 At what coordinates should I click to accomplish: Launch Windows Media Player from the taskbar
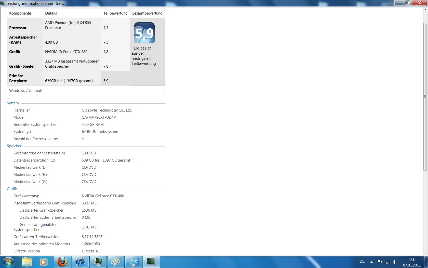pyautogui.click(x=43, y=262)
